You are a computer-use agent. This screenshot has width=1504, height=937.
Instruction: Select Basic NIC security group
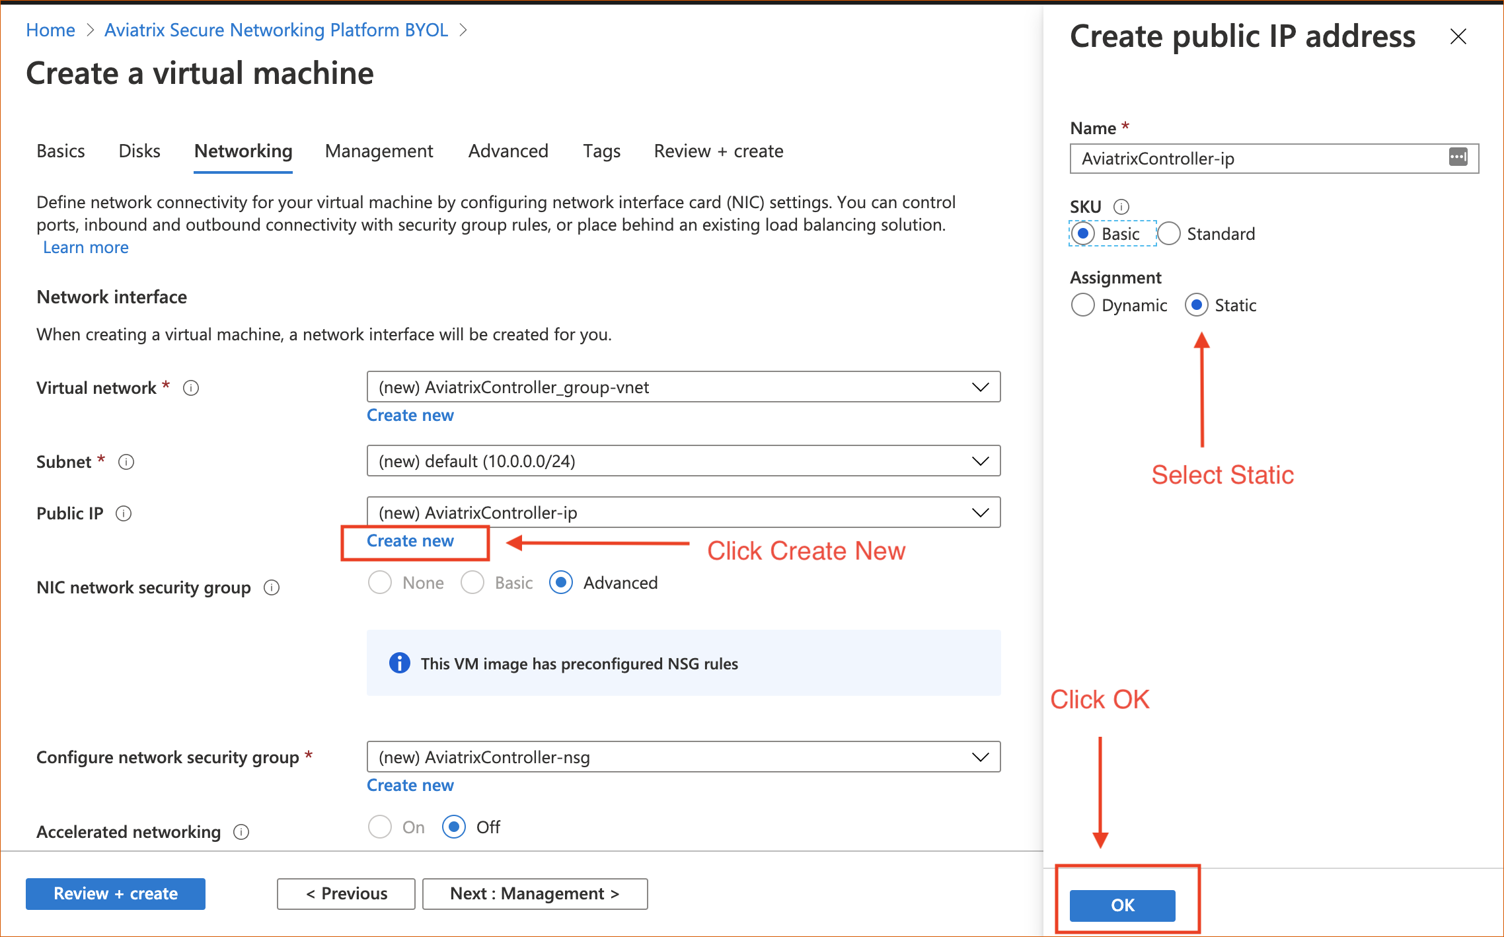click(474, 583)
